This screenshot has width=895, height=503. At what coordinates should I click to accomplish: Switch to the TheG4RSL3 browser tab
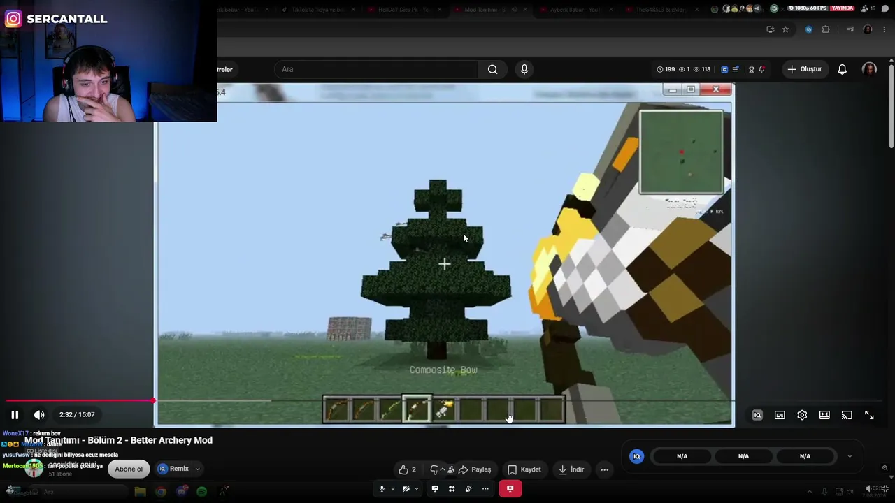pos(664,9)
